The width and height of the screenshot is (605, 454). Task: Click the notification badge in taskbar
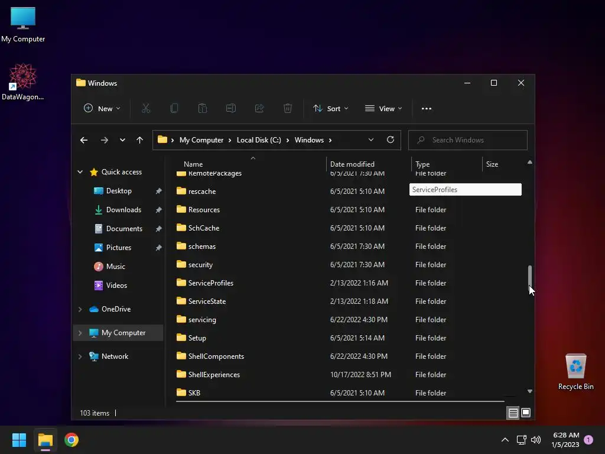[x=588, y=440]
